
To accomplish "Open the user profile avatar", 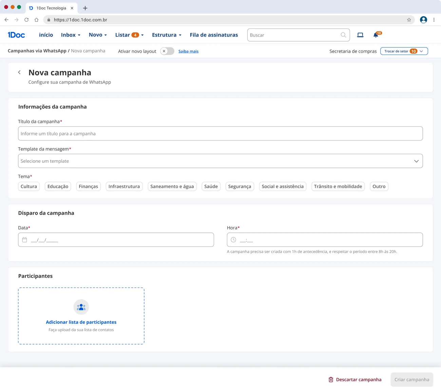I will coord(423,20).
